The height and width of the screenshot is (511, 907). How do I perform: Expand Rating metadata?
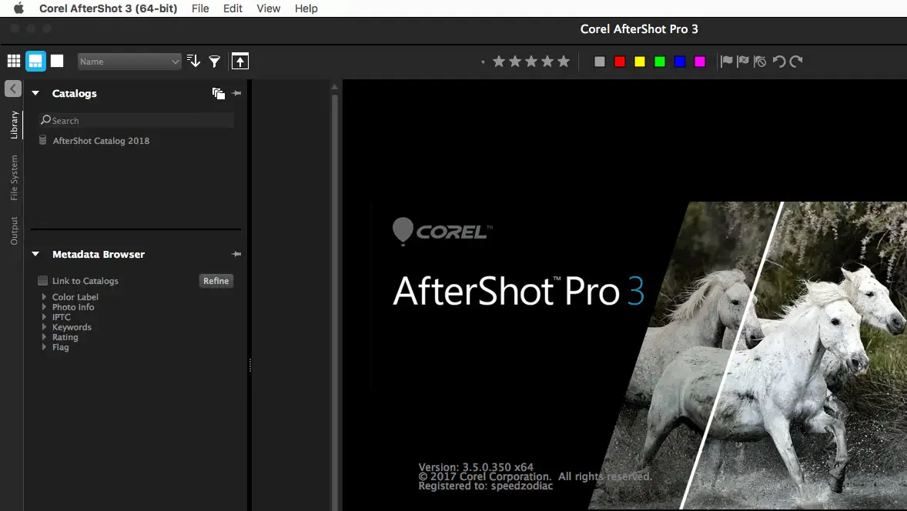44,337
